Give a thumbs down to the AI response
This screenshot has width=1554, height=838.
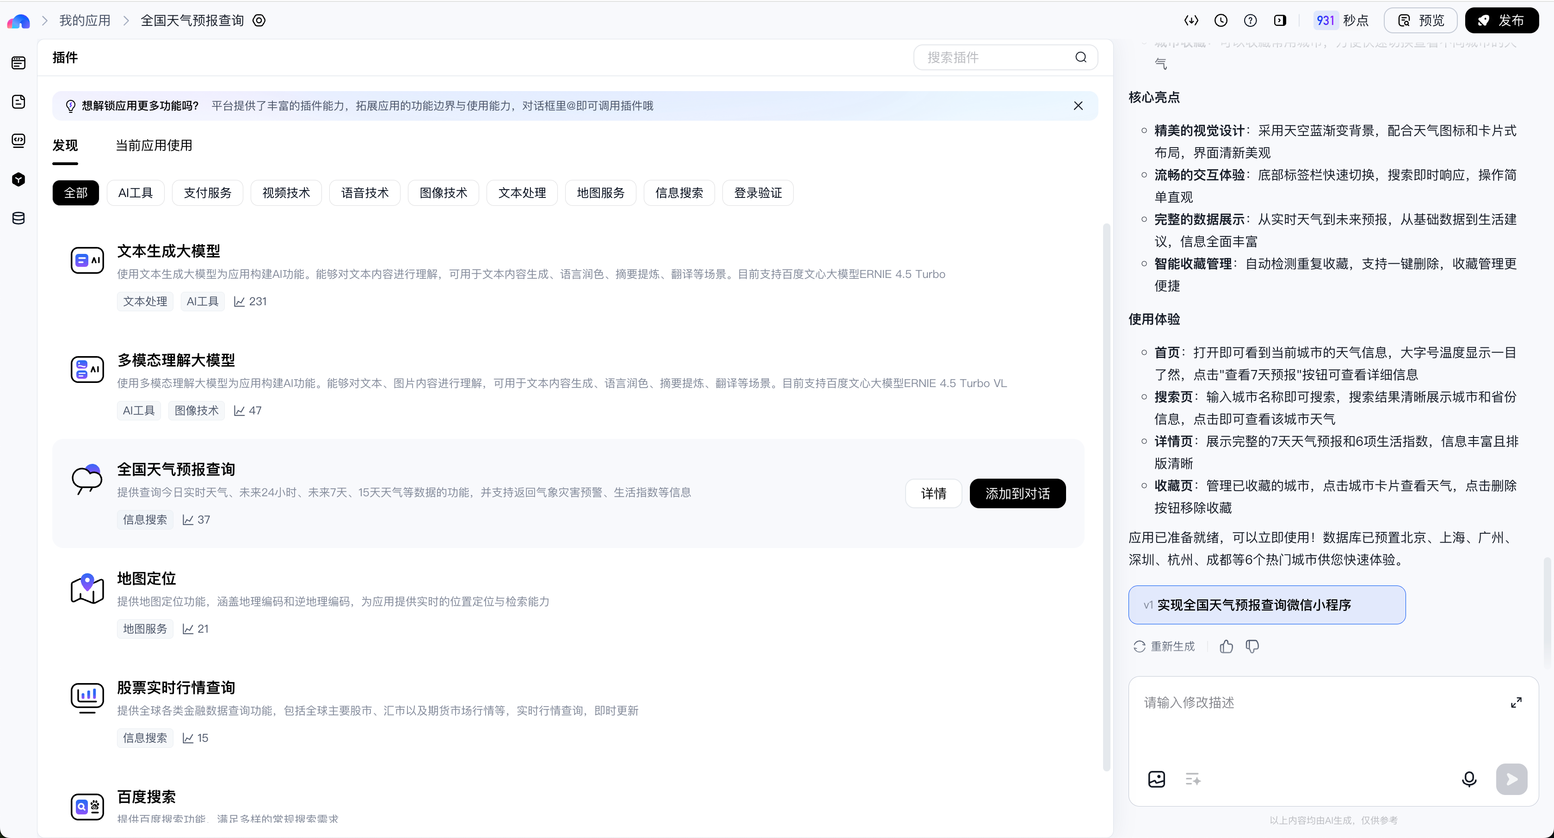click(x=1252, y=646)
